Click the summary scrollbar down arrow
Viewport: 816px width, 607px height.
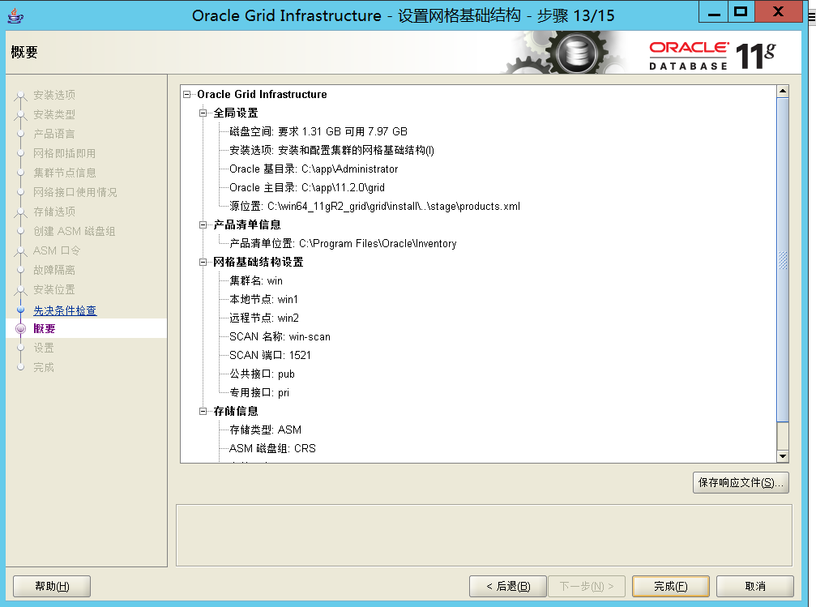(x=783, y=456)
